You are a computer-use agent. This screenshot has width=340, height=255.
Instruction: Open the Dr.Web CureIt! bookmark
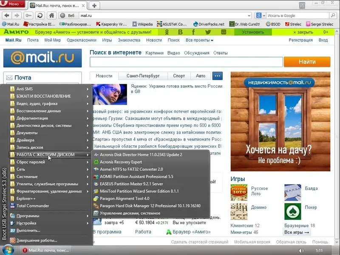(x=245, y=24)
